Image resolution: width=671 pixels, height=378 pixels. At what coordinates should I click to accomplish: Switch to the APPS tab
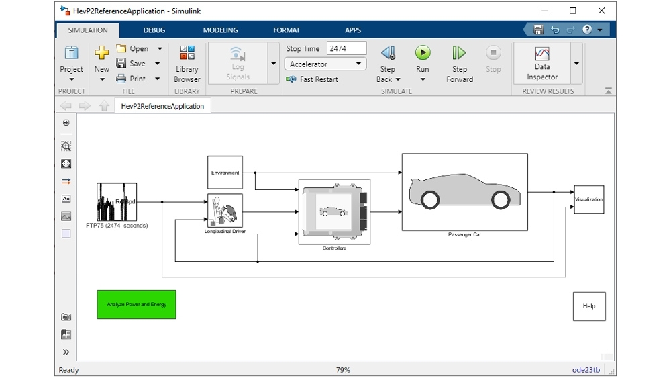pos(353,30)
